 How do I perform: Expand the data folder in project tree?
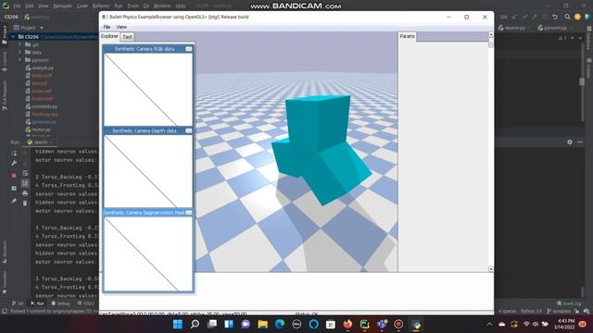(x=19, y=52)
